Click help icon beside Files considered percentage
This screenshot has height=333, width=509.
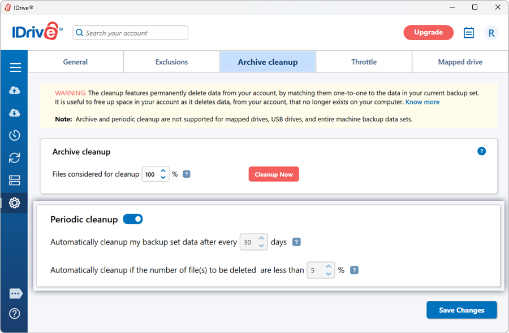pos(186,174)
